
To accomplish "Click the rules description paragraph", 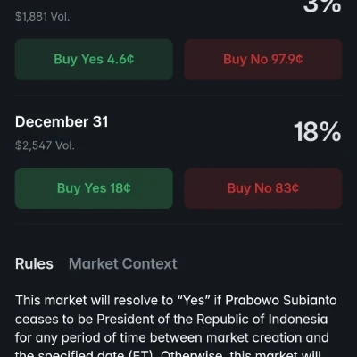I will 176,326.
